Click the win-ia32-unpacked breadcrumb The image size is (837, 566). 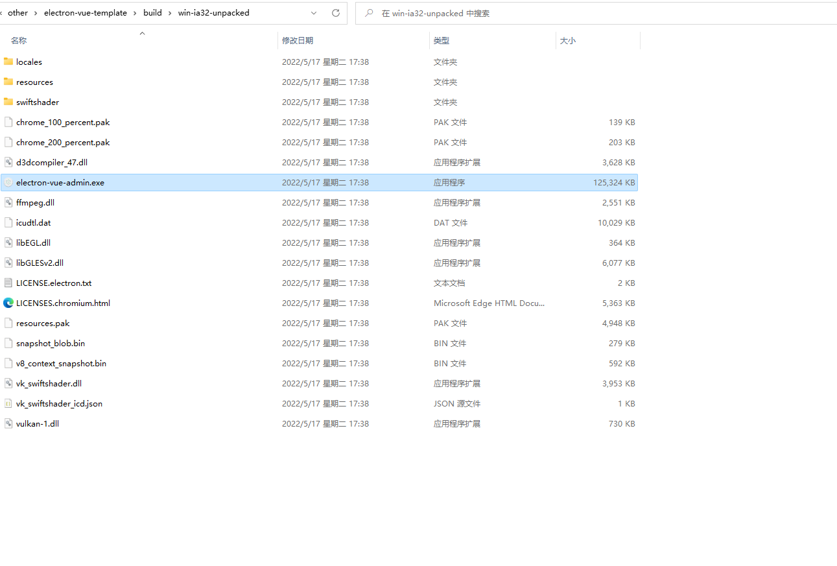(x=214, y=13)
